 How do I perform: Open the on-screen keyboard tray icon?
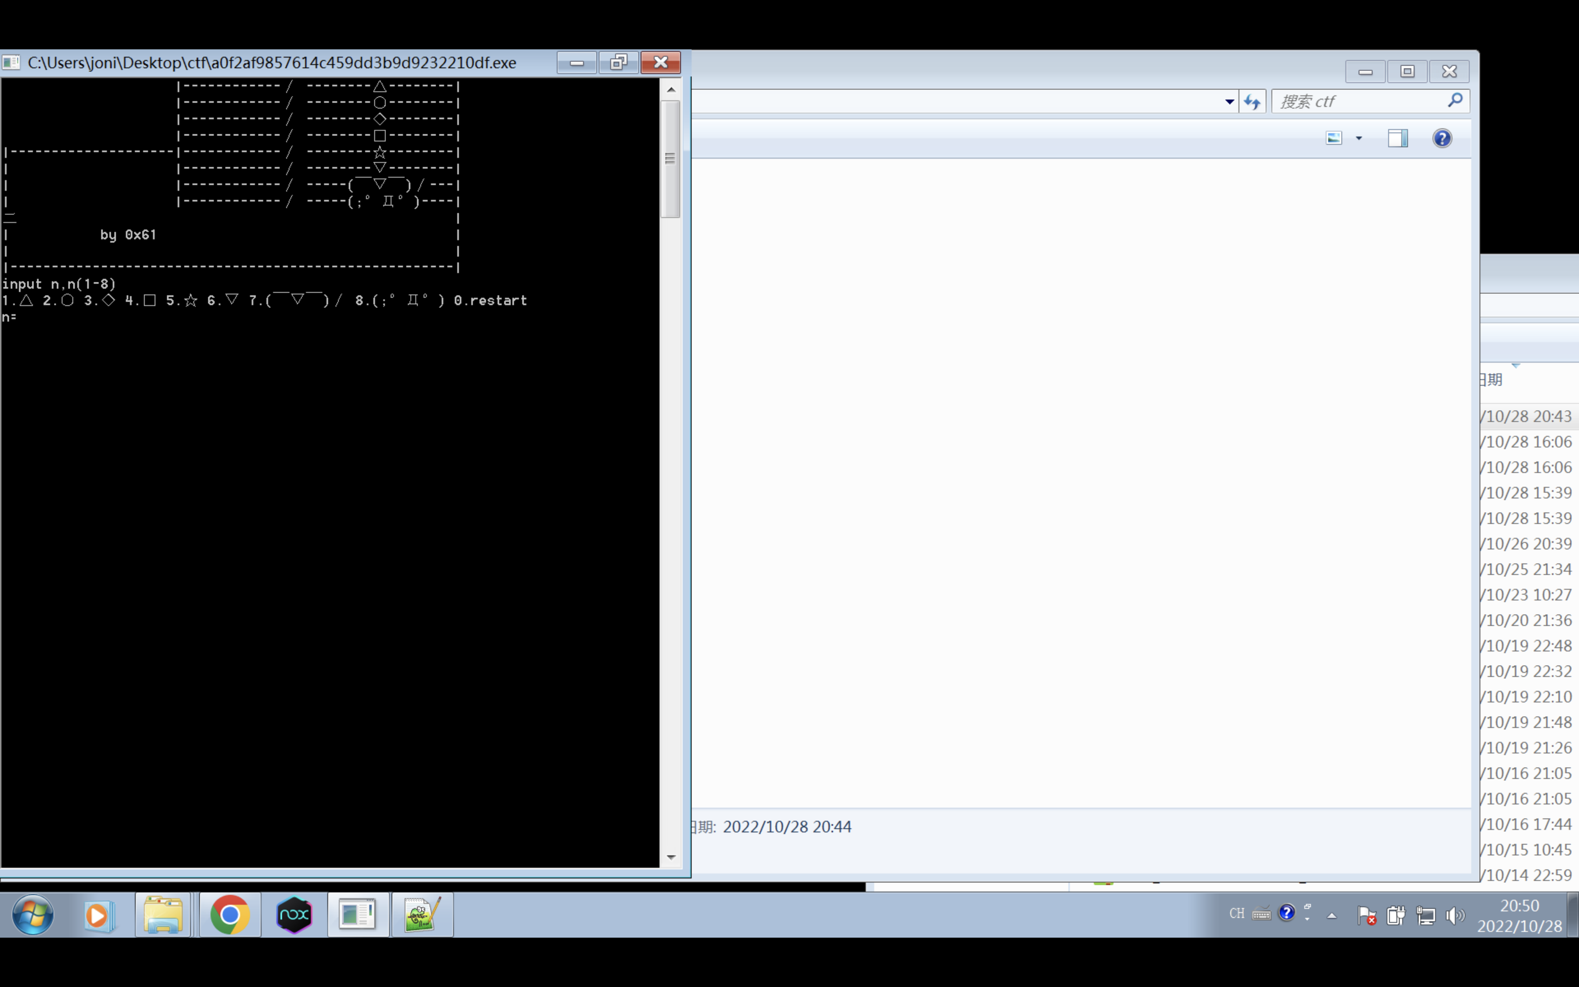click(x=1261, y=913)
